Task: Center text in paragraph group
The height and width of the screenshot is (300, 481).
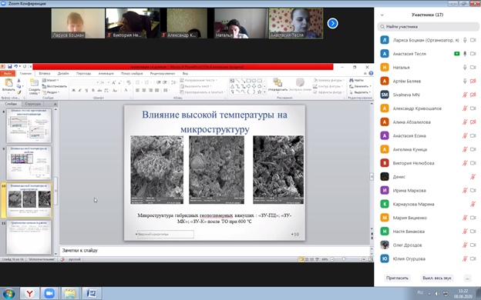Action: [x=144, y=90]
